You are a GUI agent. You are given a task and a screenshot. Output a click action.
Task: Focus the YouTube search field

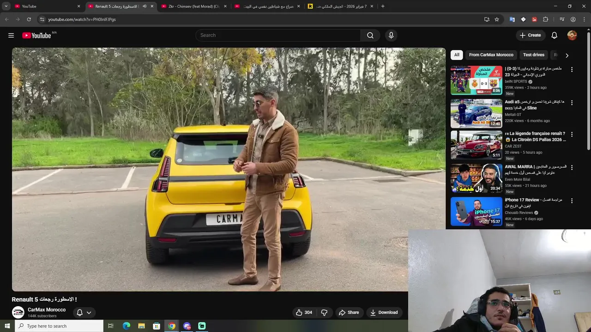pos(278,36)
